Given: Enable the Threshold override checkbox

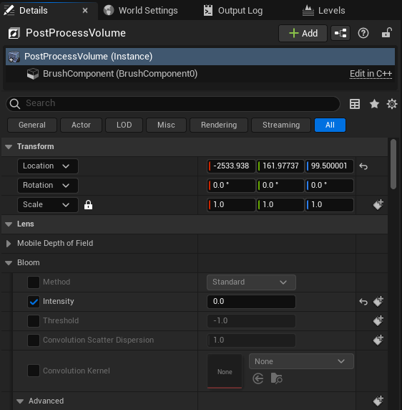Looking at the screenshot, I should pos(34,321).
